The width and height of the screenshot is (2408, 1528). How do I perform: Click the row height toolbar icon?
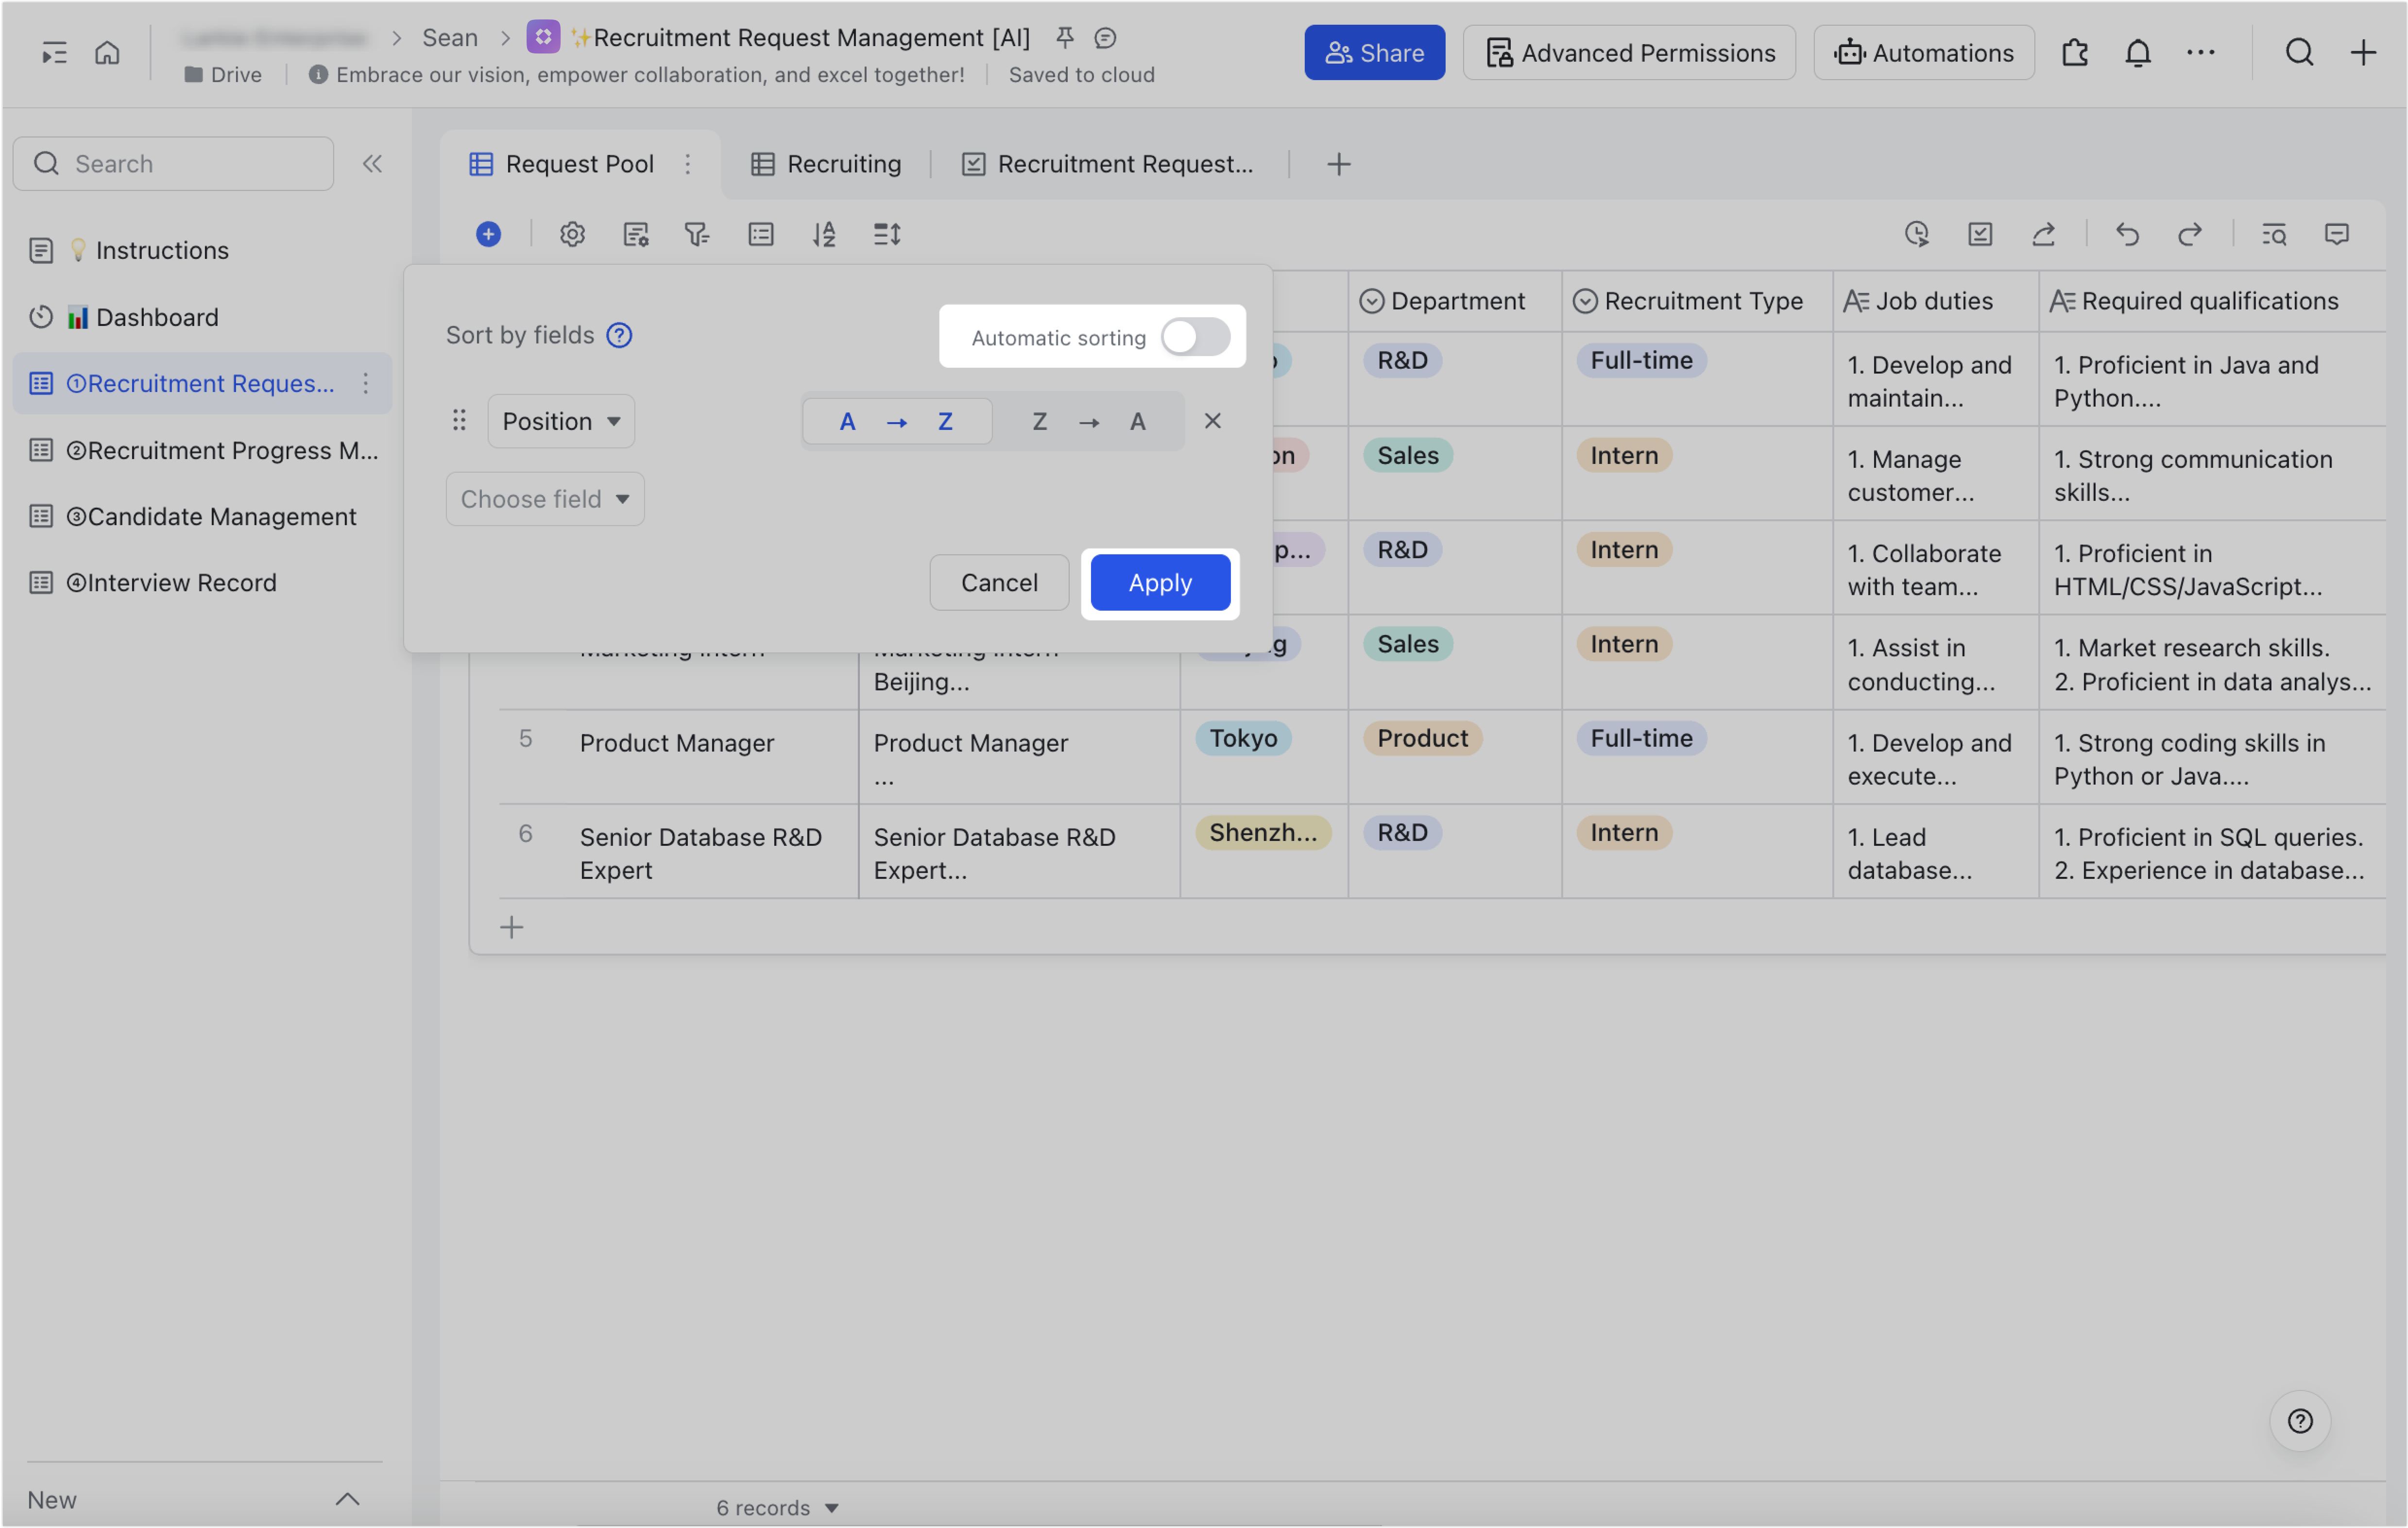tap(887, 234)
